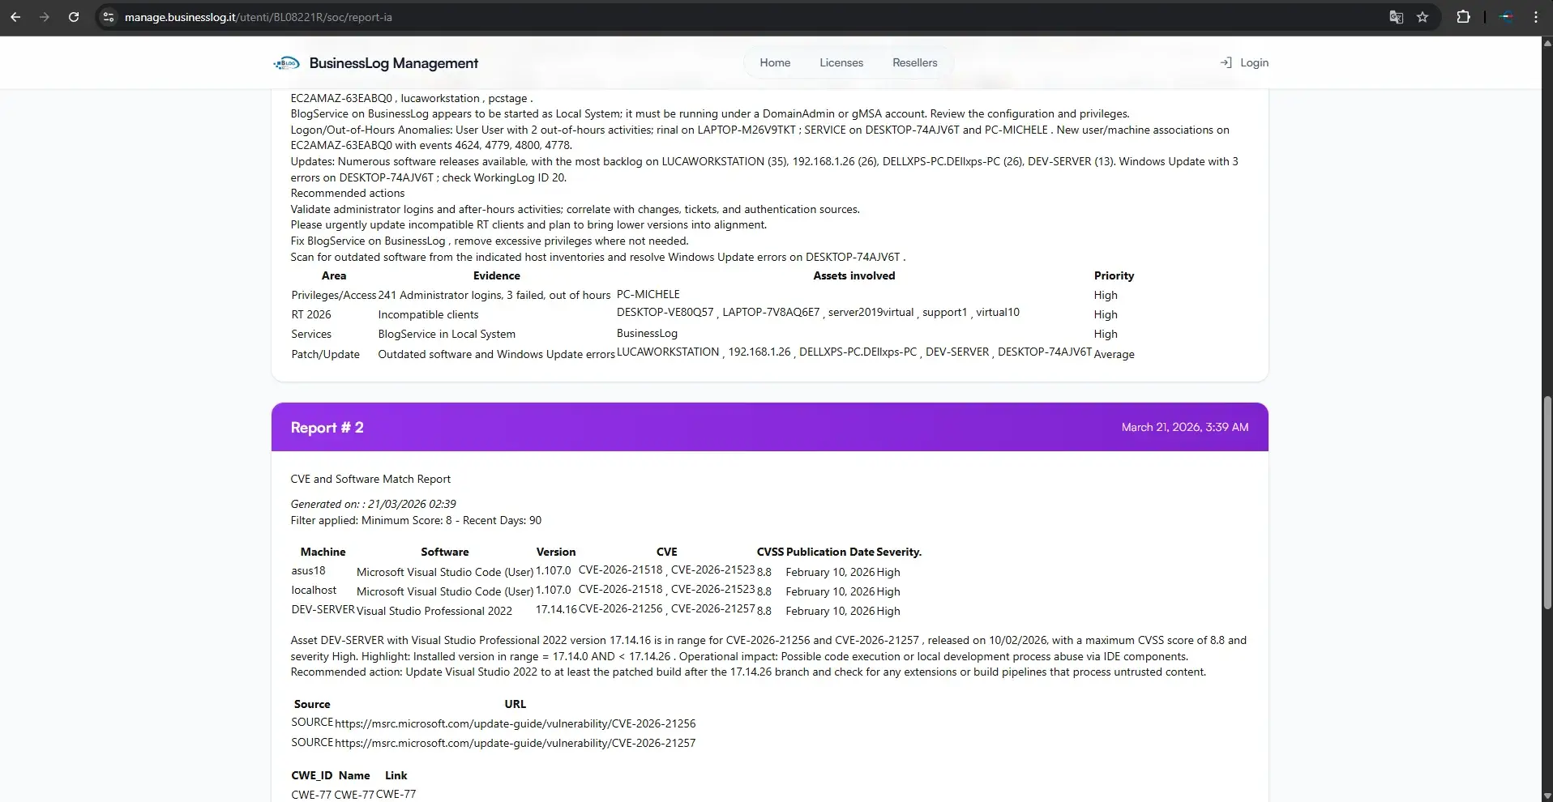Image resolution: width=1553 pixels, height=802 pixels.
Task: Click the Assets involved column header
Action: click(x=854, y=275)
